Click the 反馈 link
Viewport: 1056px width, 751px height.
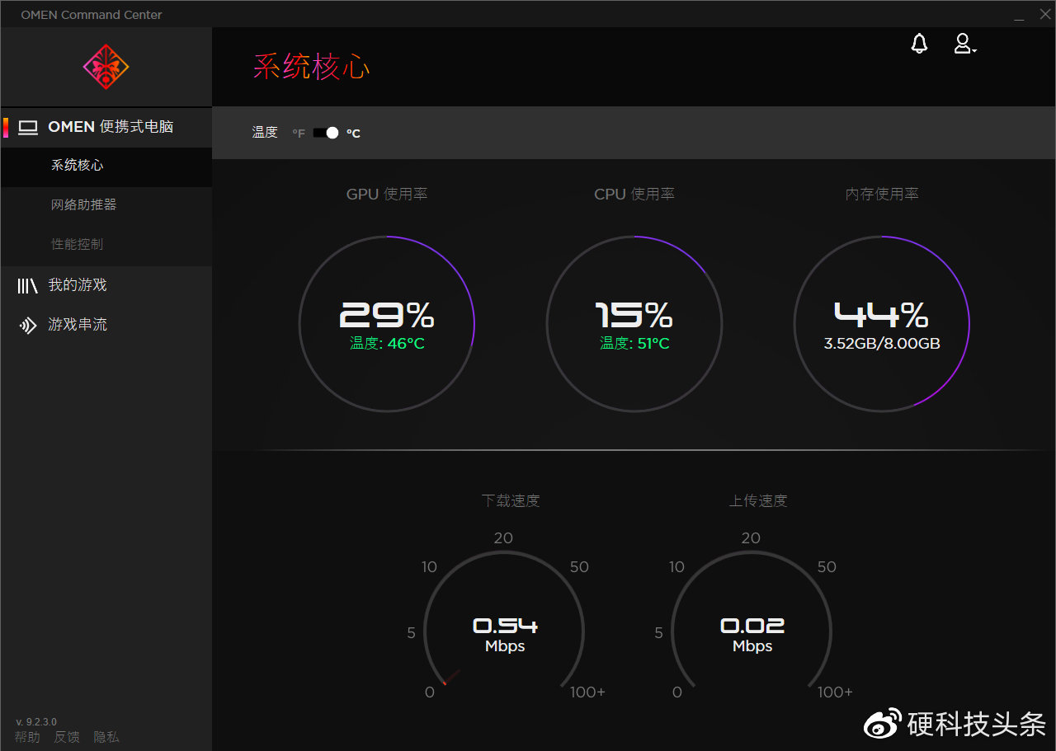click(x=67, y=736)
